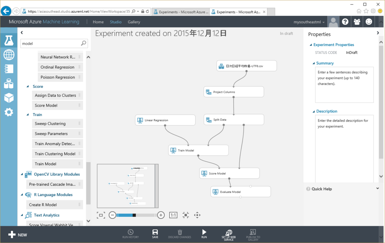Click the canvas minimap thumbnail
Screen dimensions: 385x243
128,186
